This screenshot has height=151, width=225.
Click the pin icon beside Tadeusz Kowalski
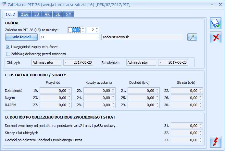pyautogui.click(x=192, y=37)
